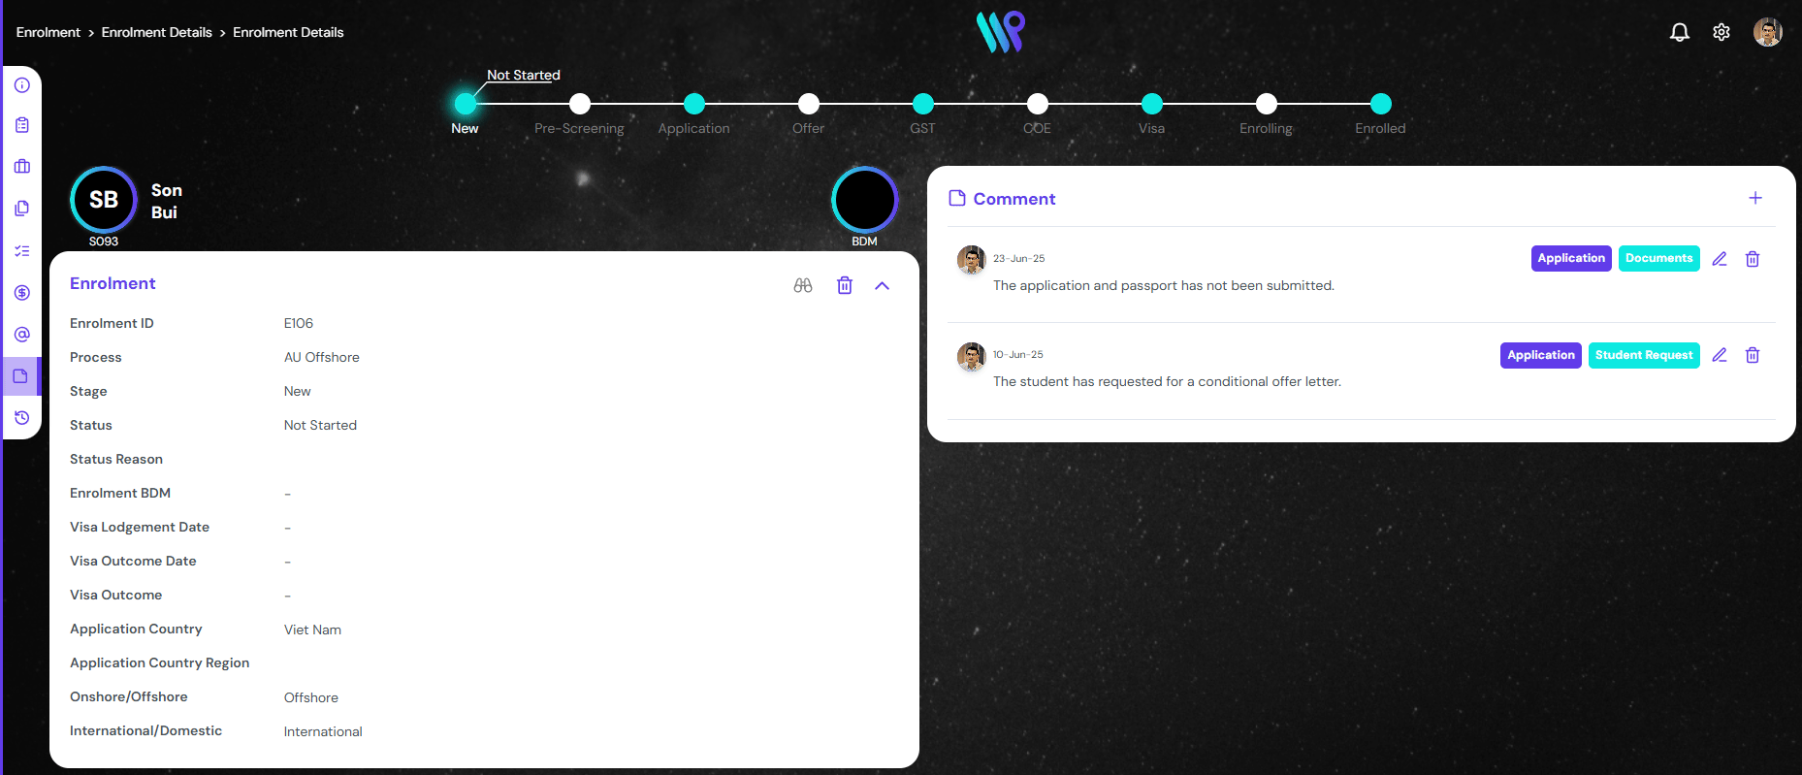Click the Student Request tag
This screenshot has width=1802, height=775.
[x=1644, y=355]
